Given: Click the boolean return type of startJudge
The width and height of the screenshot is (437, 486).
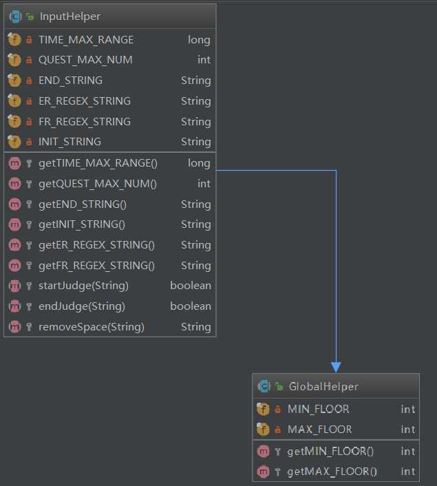Looking at the screenshot, I should [191, 286].
